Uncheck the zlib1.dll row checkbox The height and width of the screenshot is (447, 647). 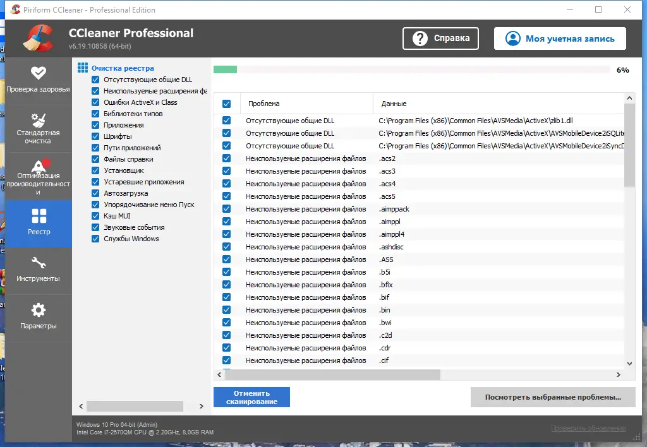(227, 121)
